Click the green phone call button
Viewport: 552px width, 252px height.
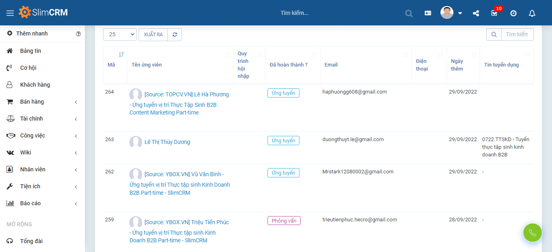pyautogui.click(x=532, y=233)
